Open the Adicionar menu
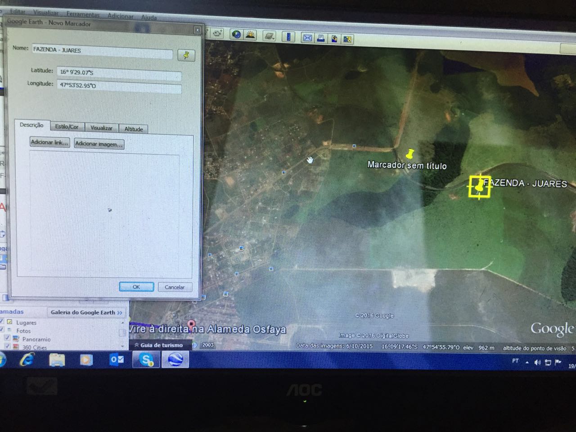576x432 pixels. [120, 16]
